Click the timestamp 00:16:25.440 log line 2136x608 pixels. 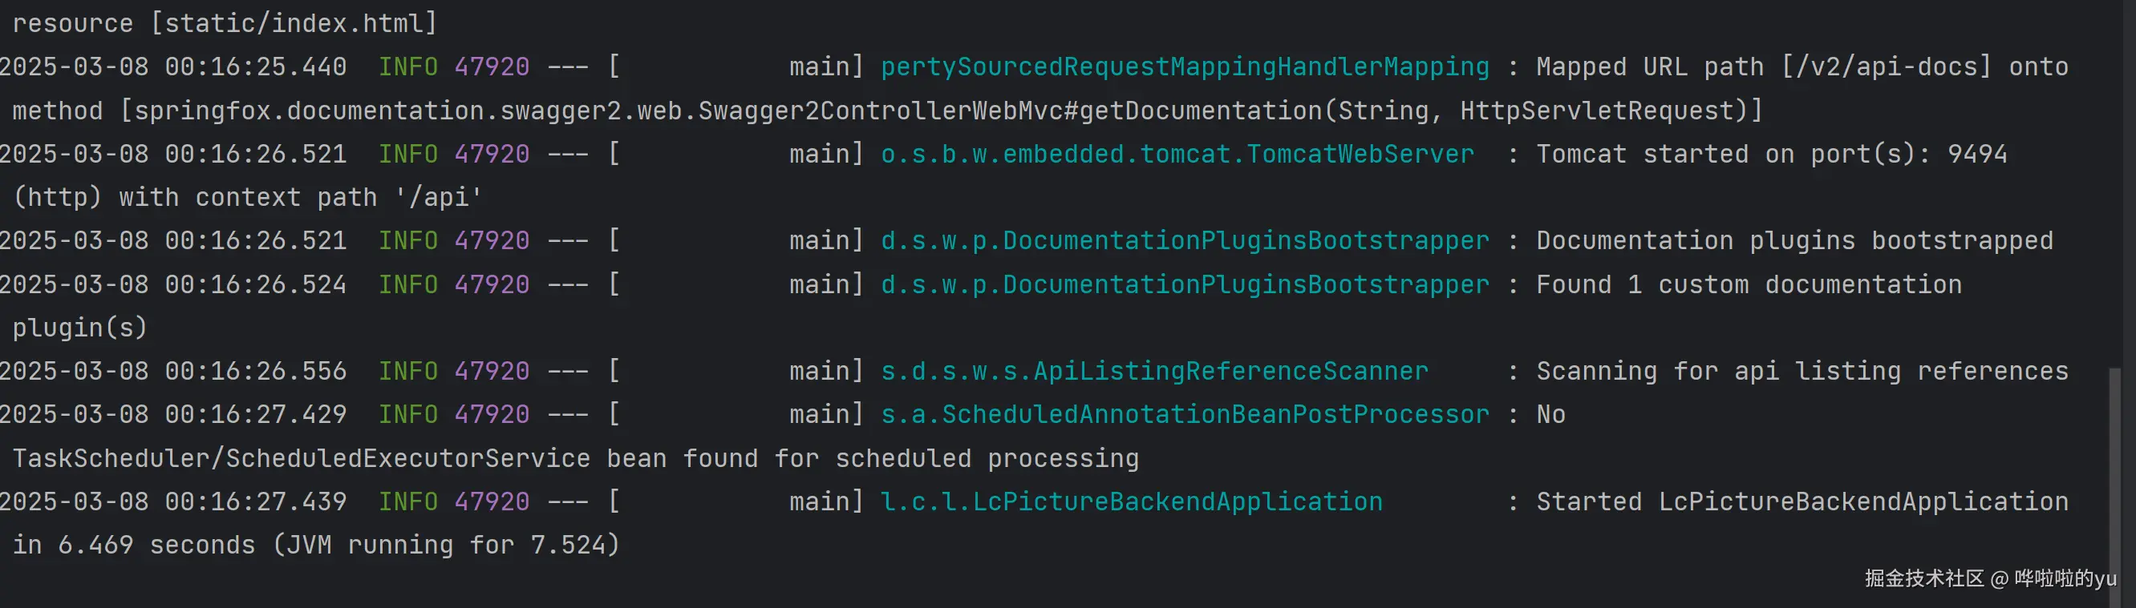pos(255,67)
